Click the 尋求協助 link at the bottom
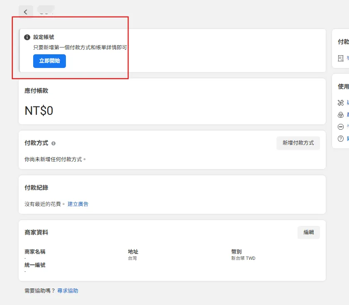This screenshot has width=349, height=305. (68, 291)
